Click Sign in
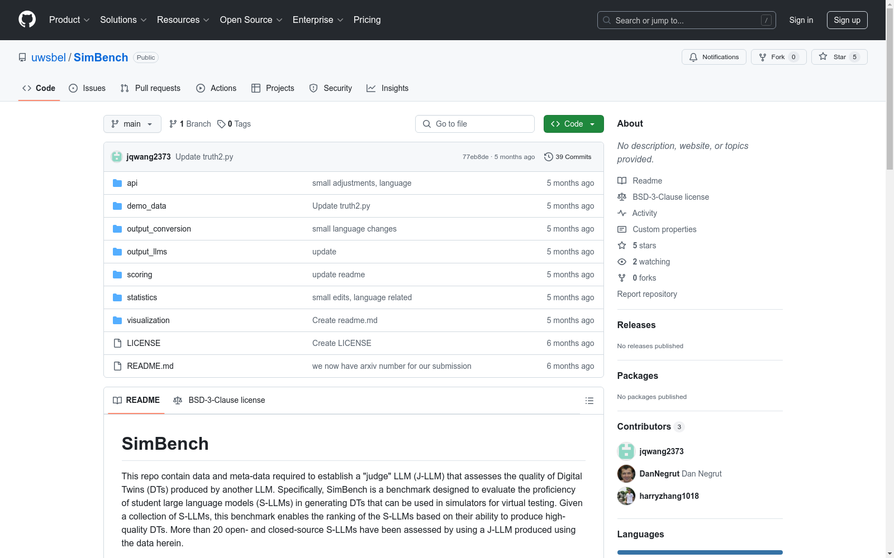Screen dimensions: 894x558 (x=801, y=20)
